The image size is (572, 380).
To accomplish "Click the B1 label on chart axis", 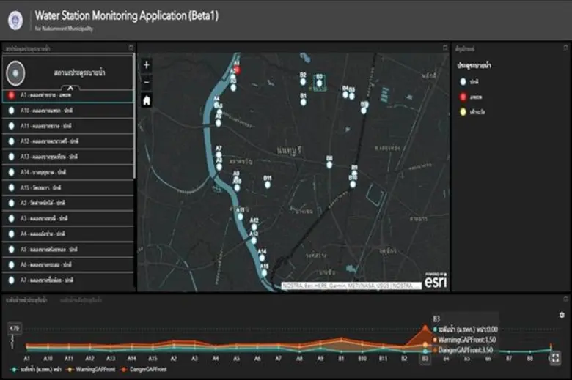I will [341, 359].
